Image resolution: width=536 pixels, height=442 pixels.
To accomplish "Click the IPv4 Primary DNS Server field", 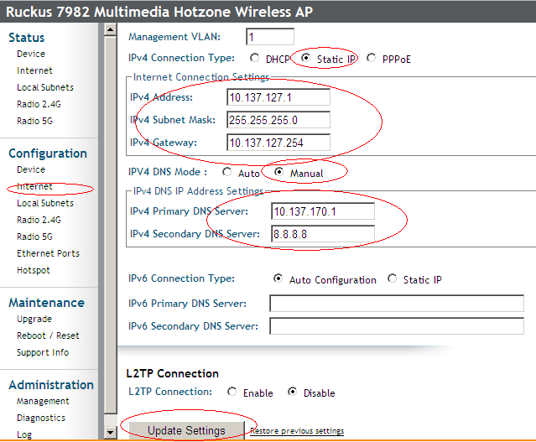I will tap(323, 211).
